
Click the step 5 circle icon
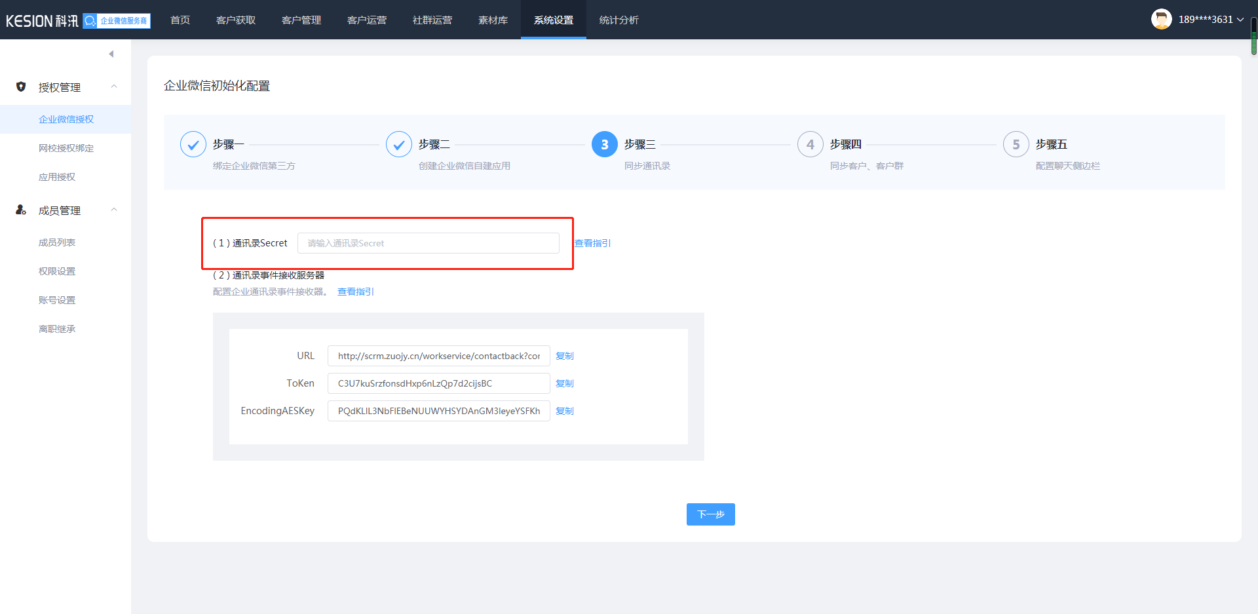pos(1016,144)
